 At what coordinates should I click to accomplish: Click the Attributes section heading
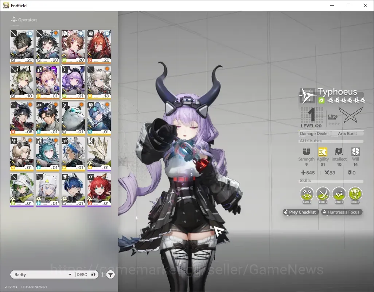click(x=311, y=141)
